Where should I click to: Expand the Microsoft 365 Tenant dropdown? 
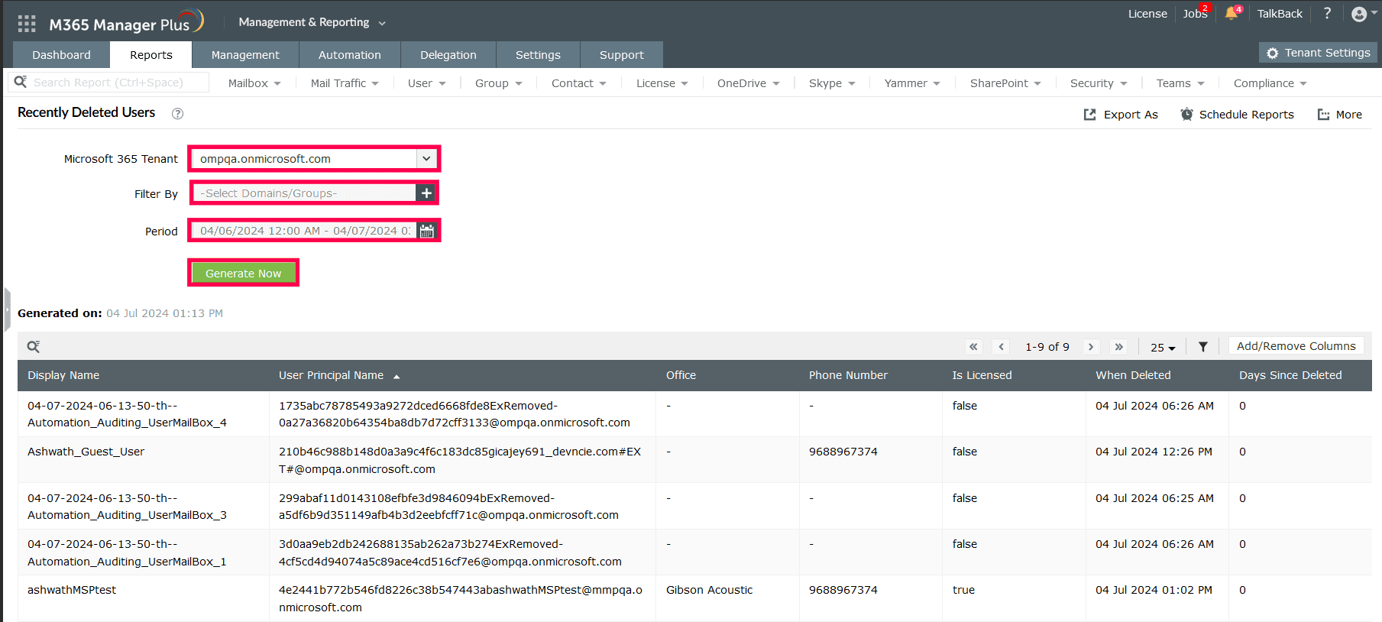click(426, 159)
